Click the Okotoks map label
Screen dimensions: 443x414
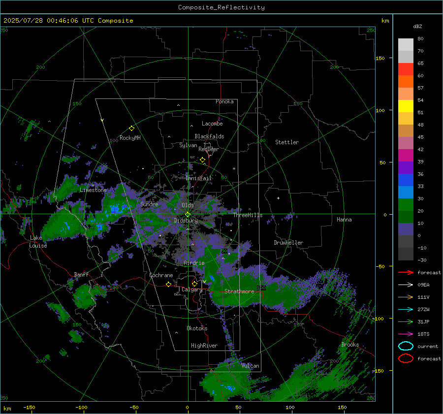pos(197,328)
